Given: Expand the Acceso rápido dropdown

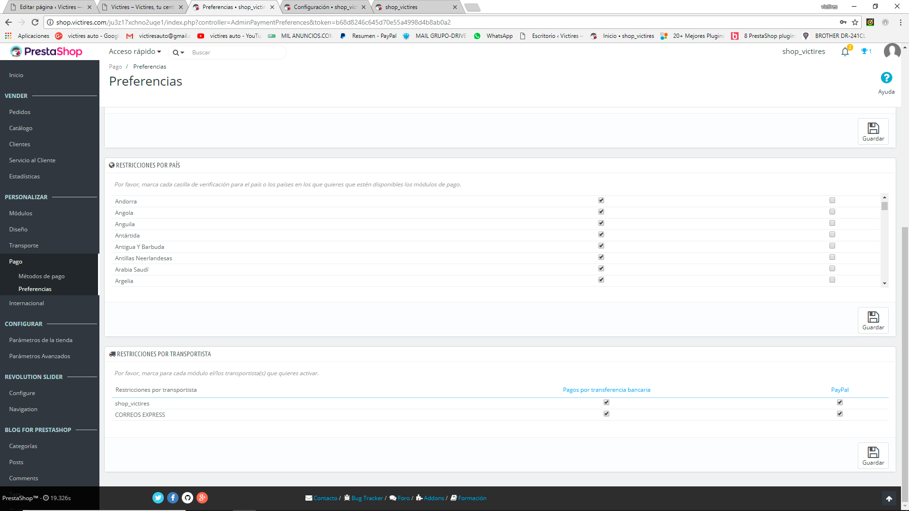Looking at the screenshot, I should [x=135, y=52].
